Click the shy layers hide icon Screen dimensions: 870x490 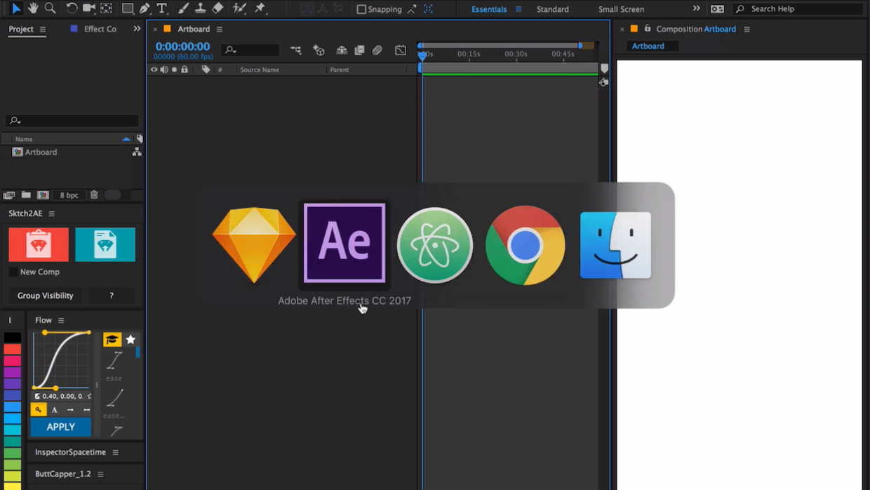342,51
